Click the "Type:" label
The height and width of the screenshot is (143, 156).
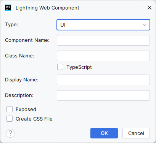pyautogui.click(x=11, y=25)
